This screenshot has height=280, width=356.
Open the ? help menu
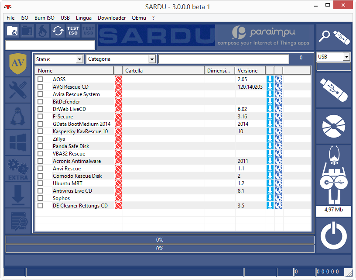coord(154,18)
